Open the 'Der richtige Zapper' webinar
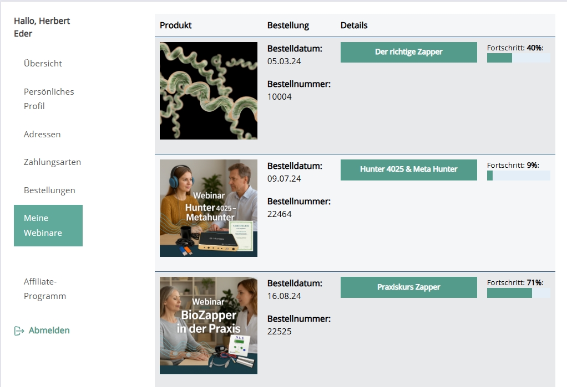This screenshot has width=567, height=387. coord(408,52)
